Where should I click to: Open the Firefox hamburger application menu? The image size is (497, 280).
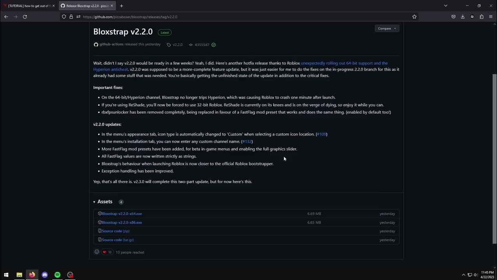tap(491, 17)
